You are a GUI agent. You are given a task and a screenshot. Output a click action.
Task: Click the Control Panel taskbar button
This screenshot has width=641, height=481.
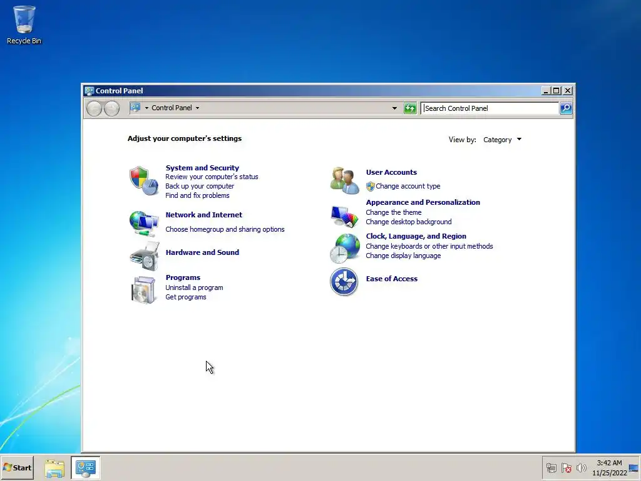coord(85,468)
